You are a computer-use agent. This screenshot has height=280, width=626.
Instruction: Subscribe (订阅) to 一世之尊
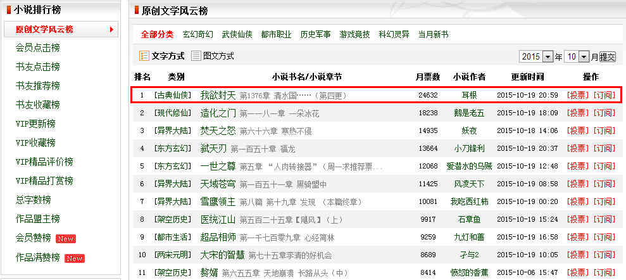[x=604, y=166]
